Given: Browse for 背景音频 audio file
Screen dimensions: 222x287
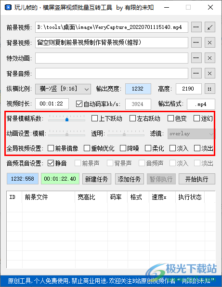Looking at the screenshot, I should coord(196,73).
